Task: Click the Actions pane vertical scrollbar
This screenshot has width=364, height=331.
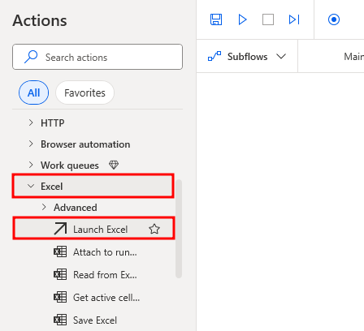Action: pyautogui.click(x=179, y=229)
